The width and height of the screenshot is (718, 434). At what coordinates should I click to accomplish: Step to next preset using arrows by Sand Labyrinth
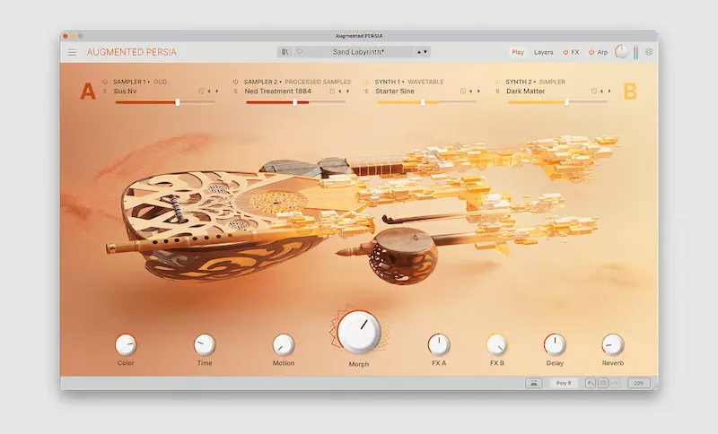coord(425,52)
